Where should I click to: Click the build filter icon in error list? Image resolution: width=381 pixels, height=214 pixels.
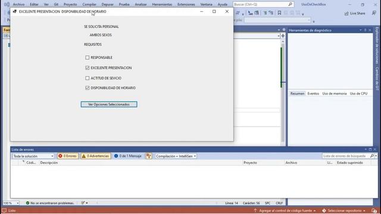pyautogui.click(x=149, y=156)
